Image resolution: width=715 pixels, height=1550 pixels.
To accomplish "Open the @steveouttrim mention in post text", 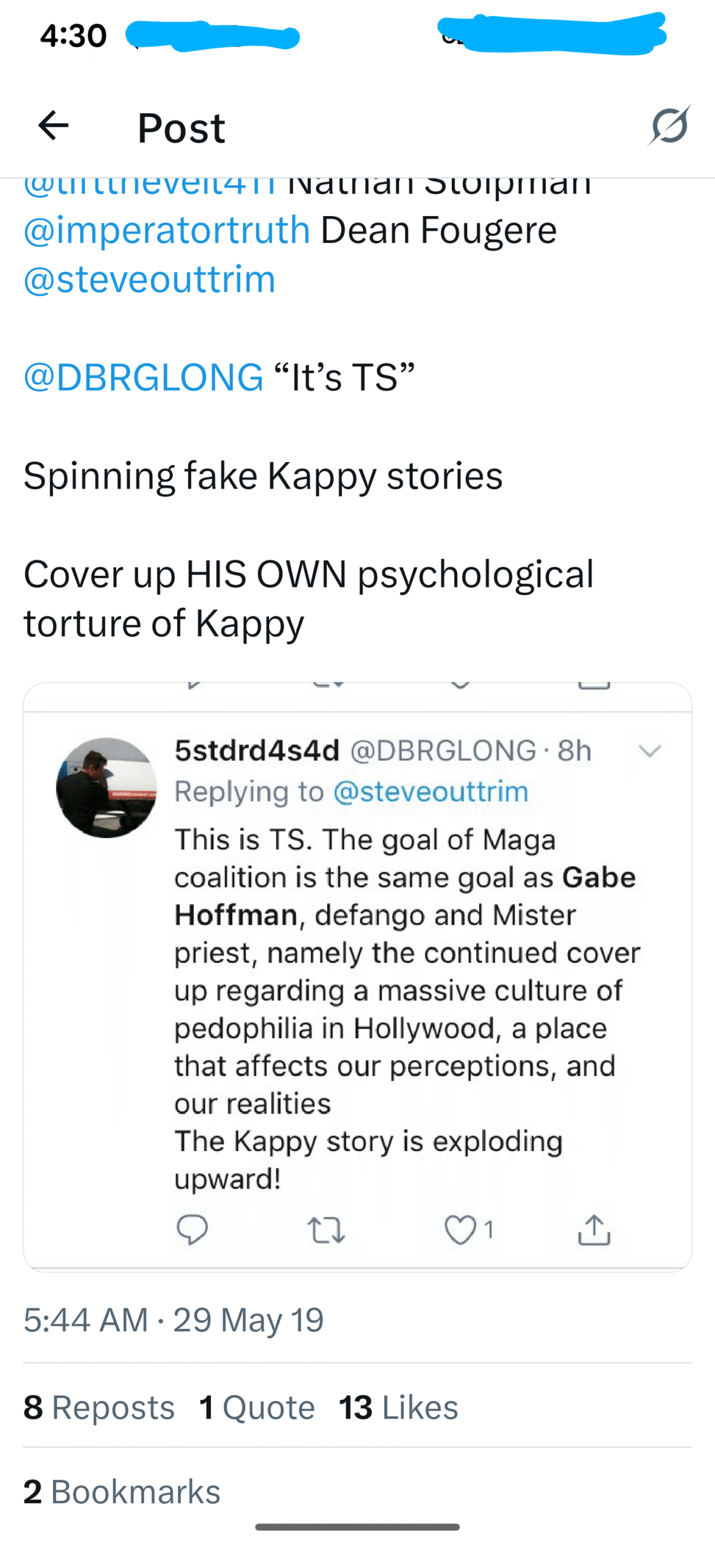I will (149, 279).
